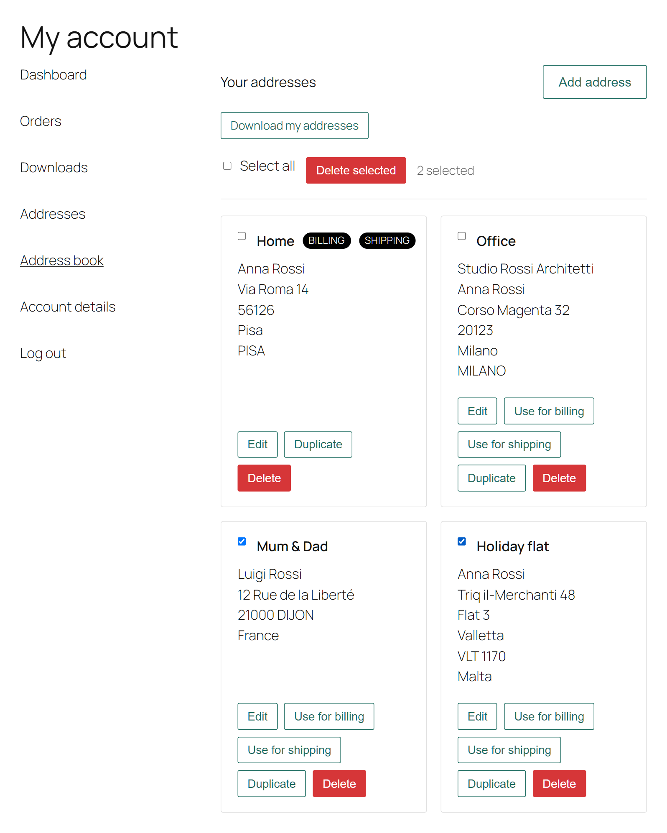Click 'VLT 1170' postcode text
The height and width of the screenshot is (833, 667).
click(x=481, y=657)
